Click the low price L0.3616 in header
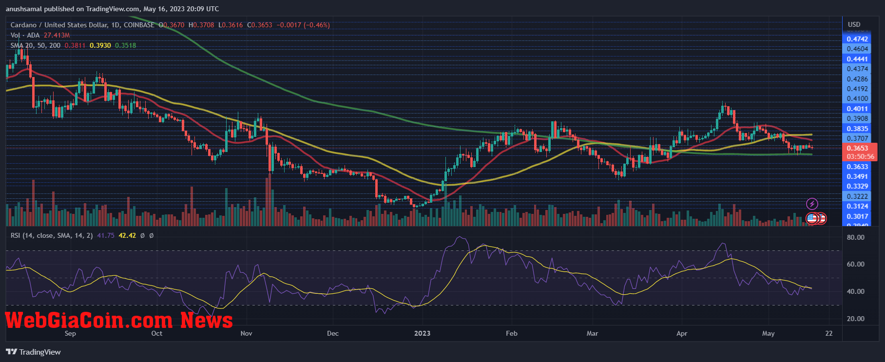 pyautogui.click(x=231, y=25)
